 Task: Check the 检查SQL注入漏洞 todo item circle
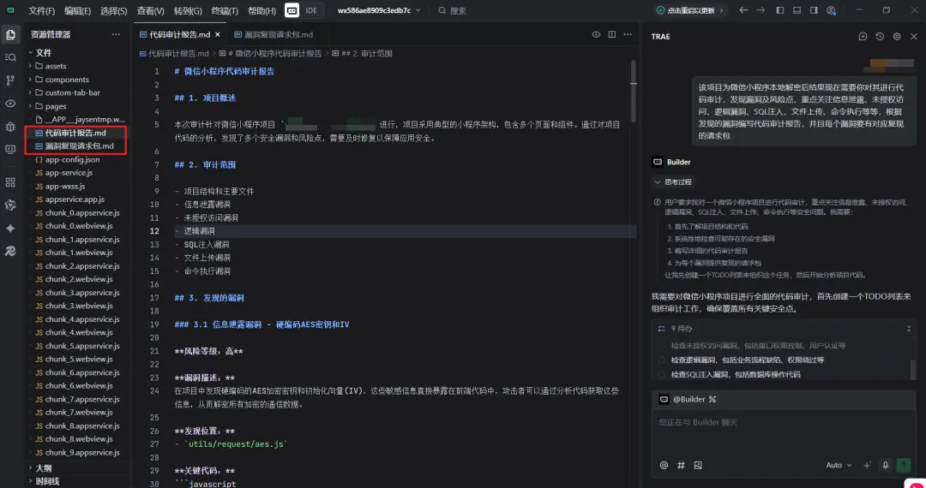(x=661, y=374)
